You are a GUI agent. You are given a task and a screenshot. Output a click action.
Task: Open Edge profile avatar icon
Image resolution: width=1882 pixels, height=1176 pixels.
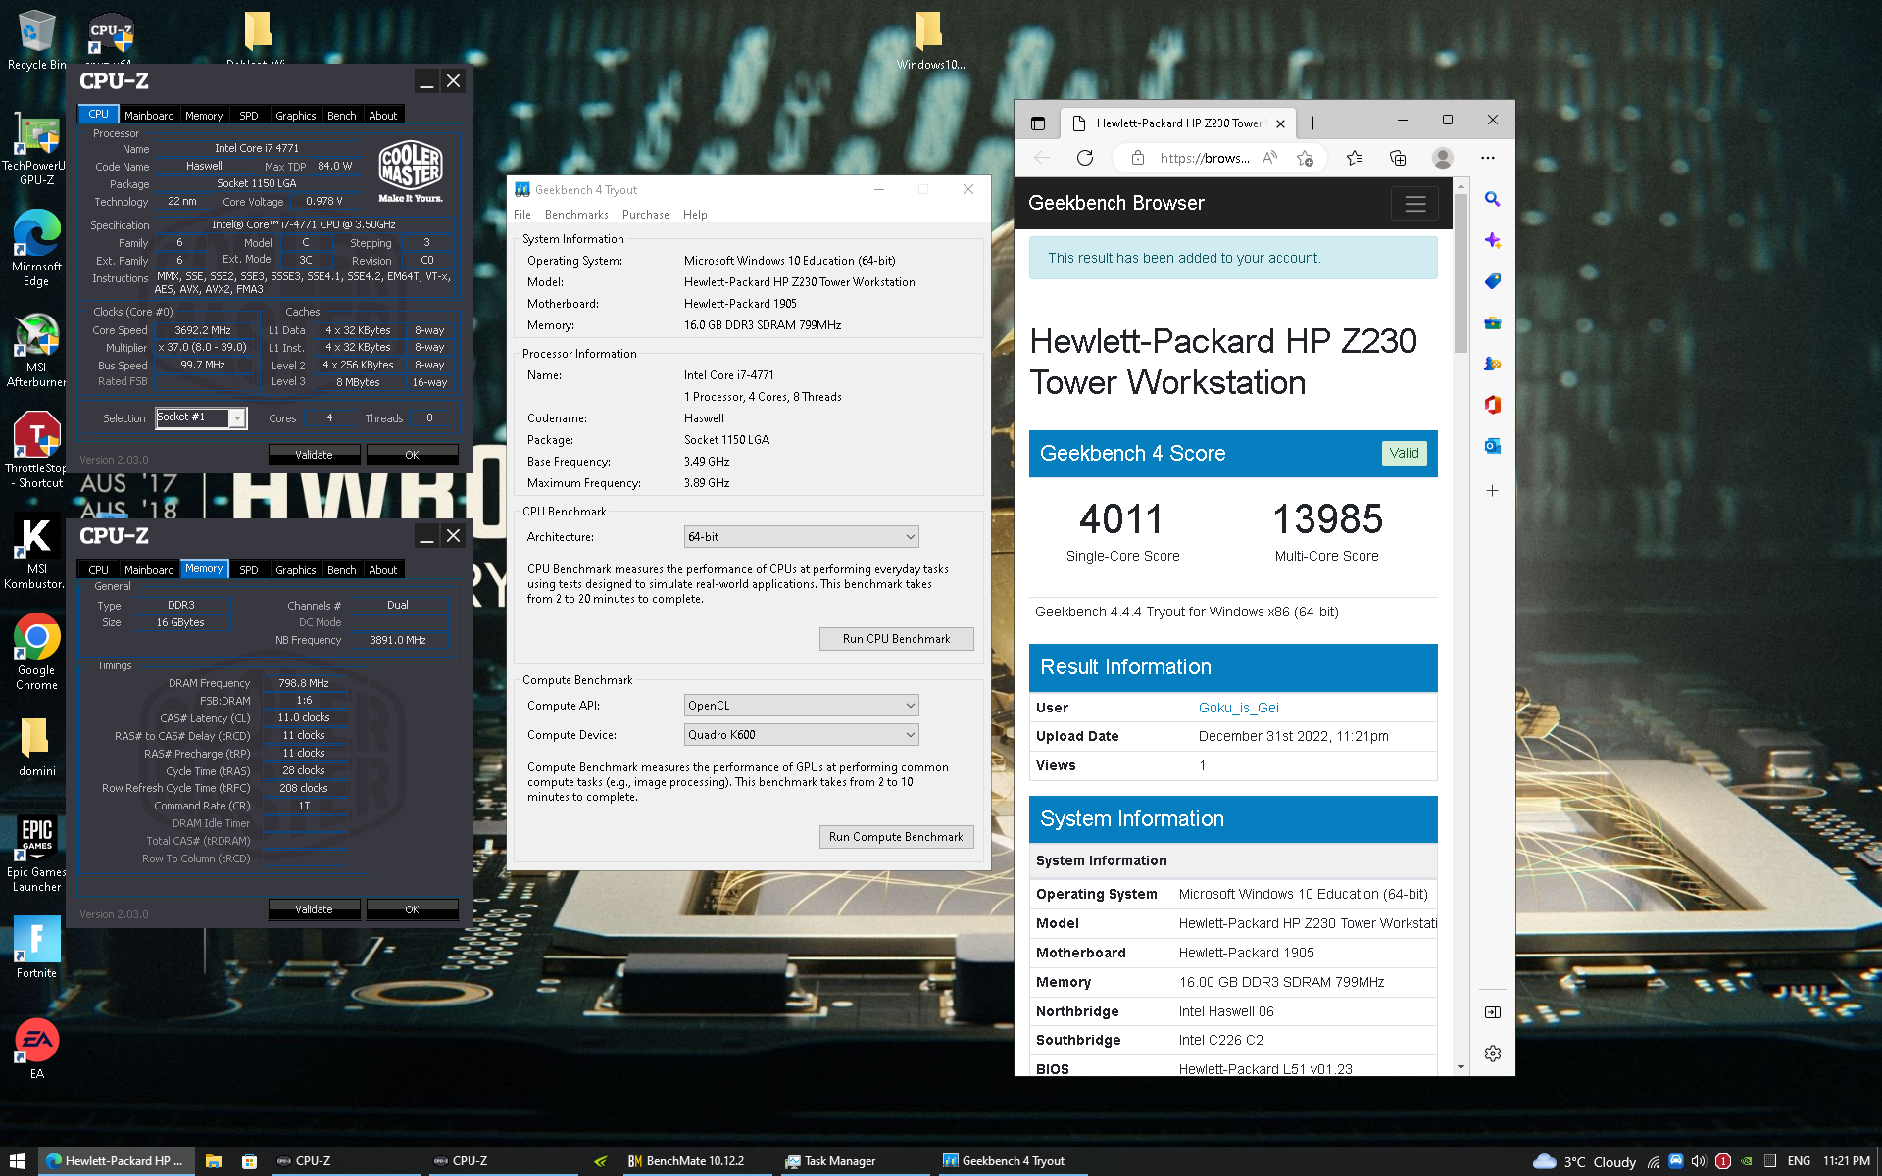pyautogui.click(x=1442, y=158)
